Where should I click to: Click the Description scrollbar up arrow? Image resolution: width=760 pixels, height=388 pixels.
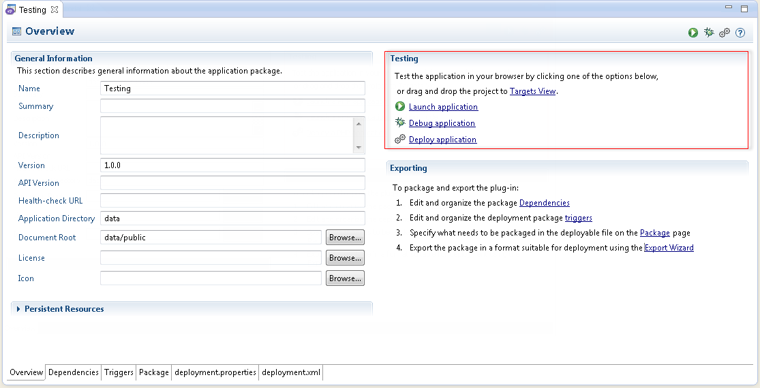[x=359, y=124]
